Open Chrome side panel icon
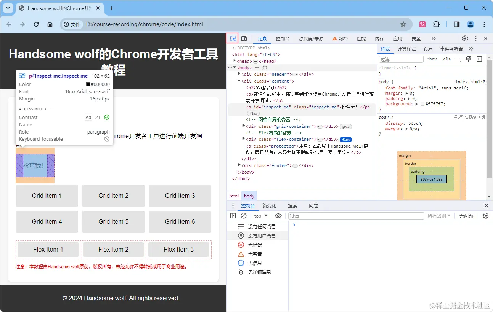 tap(456, 24)
